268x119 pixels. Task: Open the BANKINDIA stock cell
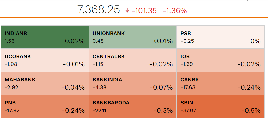132,83
